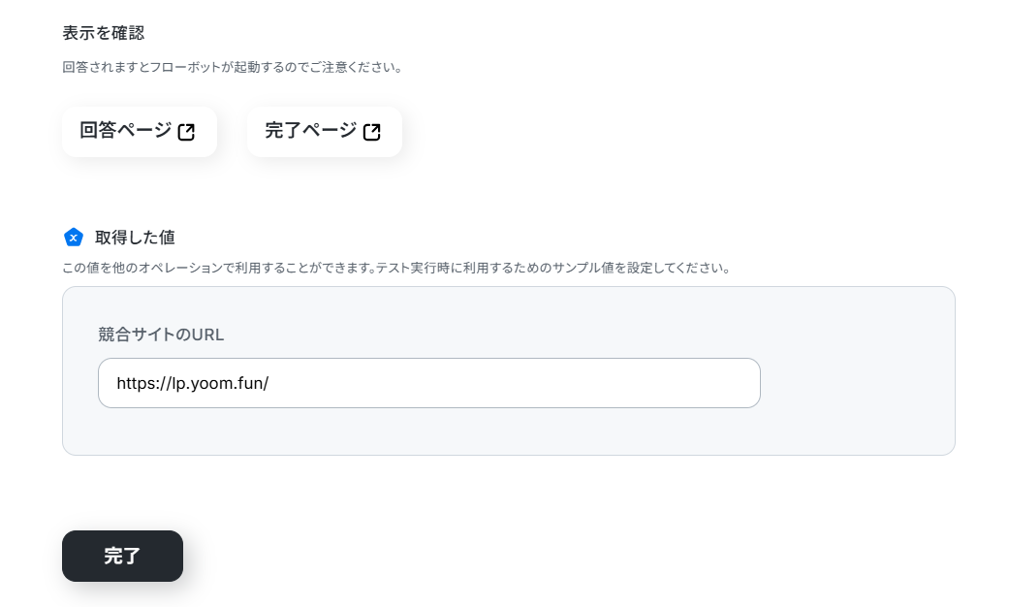Open the 完了ページ button
Image resolution: width=1009 pixels, height=607 pixels.
[324, 132]
